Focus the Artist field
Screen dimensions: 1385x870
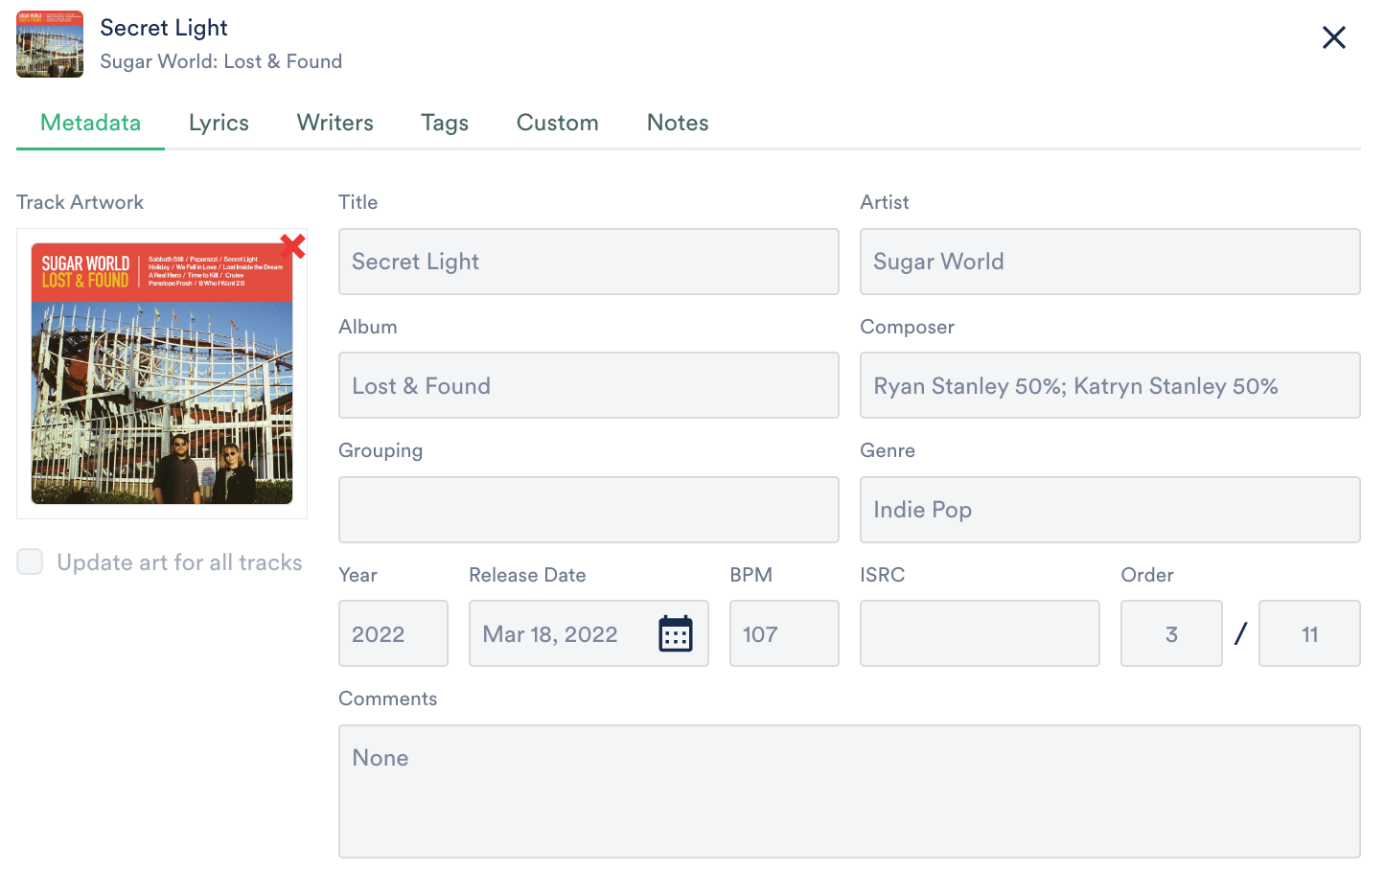point(1110,262)
